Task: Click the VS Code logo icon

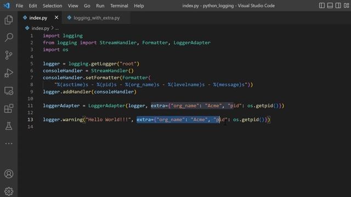Action: click(7, 5)
